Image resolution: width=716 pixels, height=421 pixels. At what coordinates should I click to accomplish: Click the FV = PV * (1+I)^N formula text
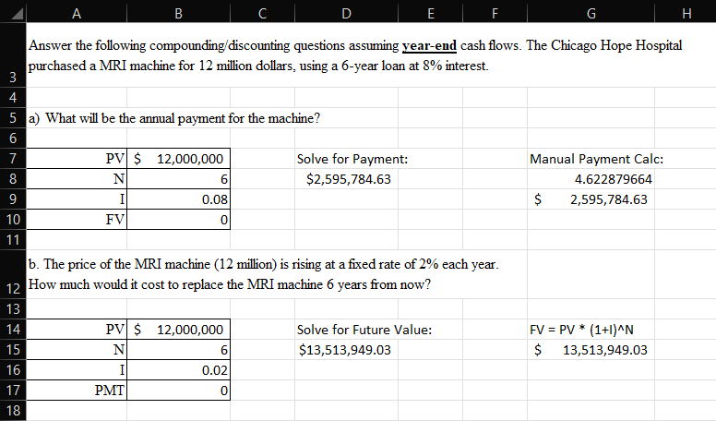pos(581,330)
